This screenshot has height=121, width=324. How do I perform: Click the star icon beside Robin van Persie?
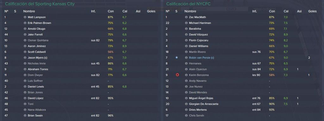[x=177, y=58]
